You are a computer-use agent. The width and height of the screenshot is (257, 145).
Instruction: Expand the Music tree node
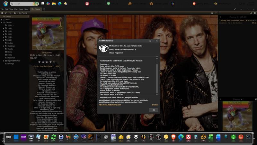pos(2,19)
